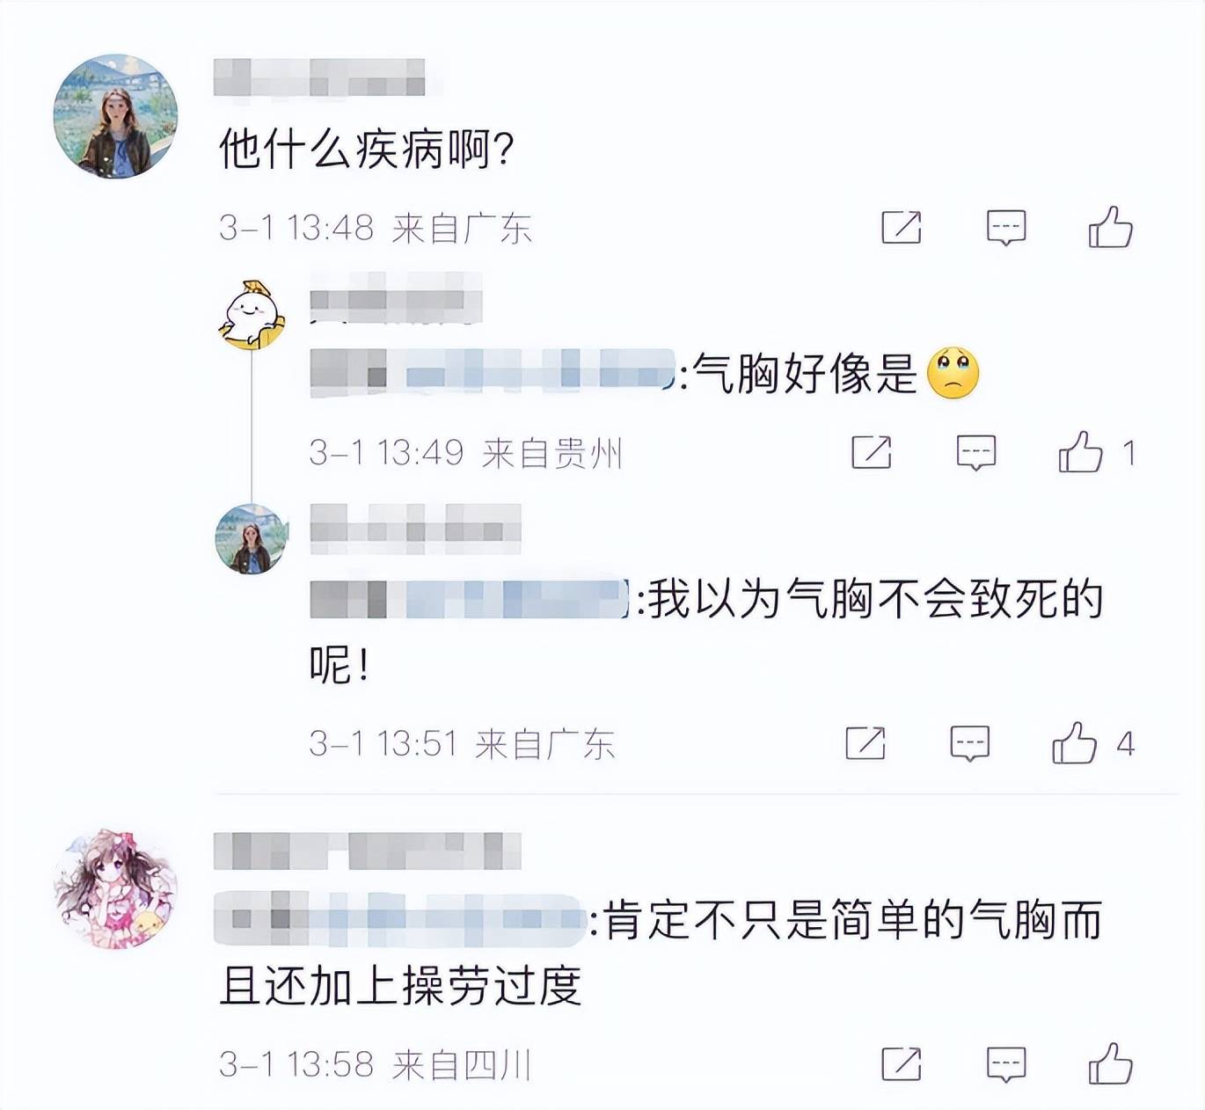Like the '他什么疾病啊?' comment
Image resolution: width=1205 pixels, height=1110 pixels.
point(1110,227)
